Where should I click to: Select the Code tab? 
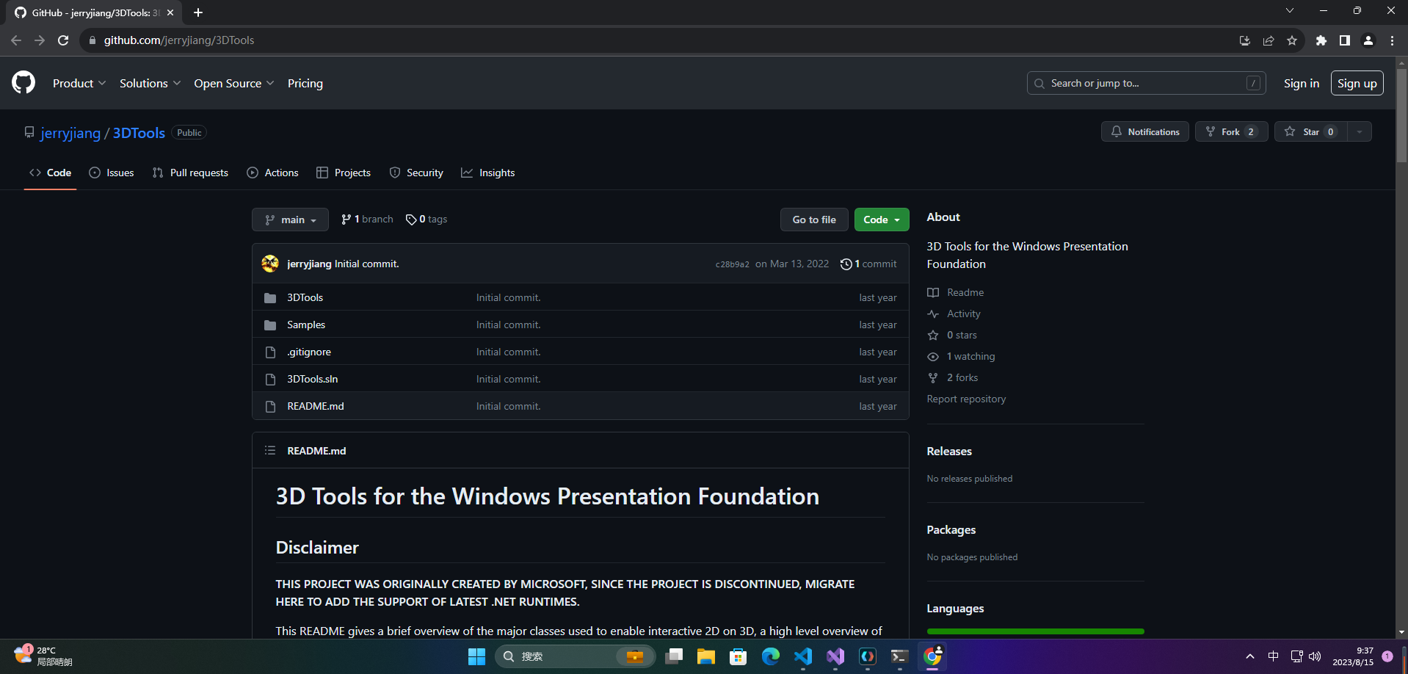[50, 173]
